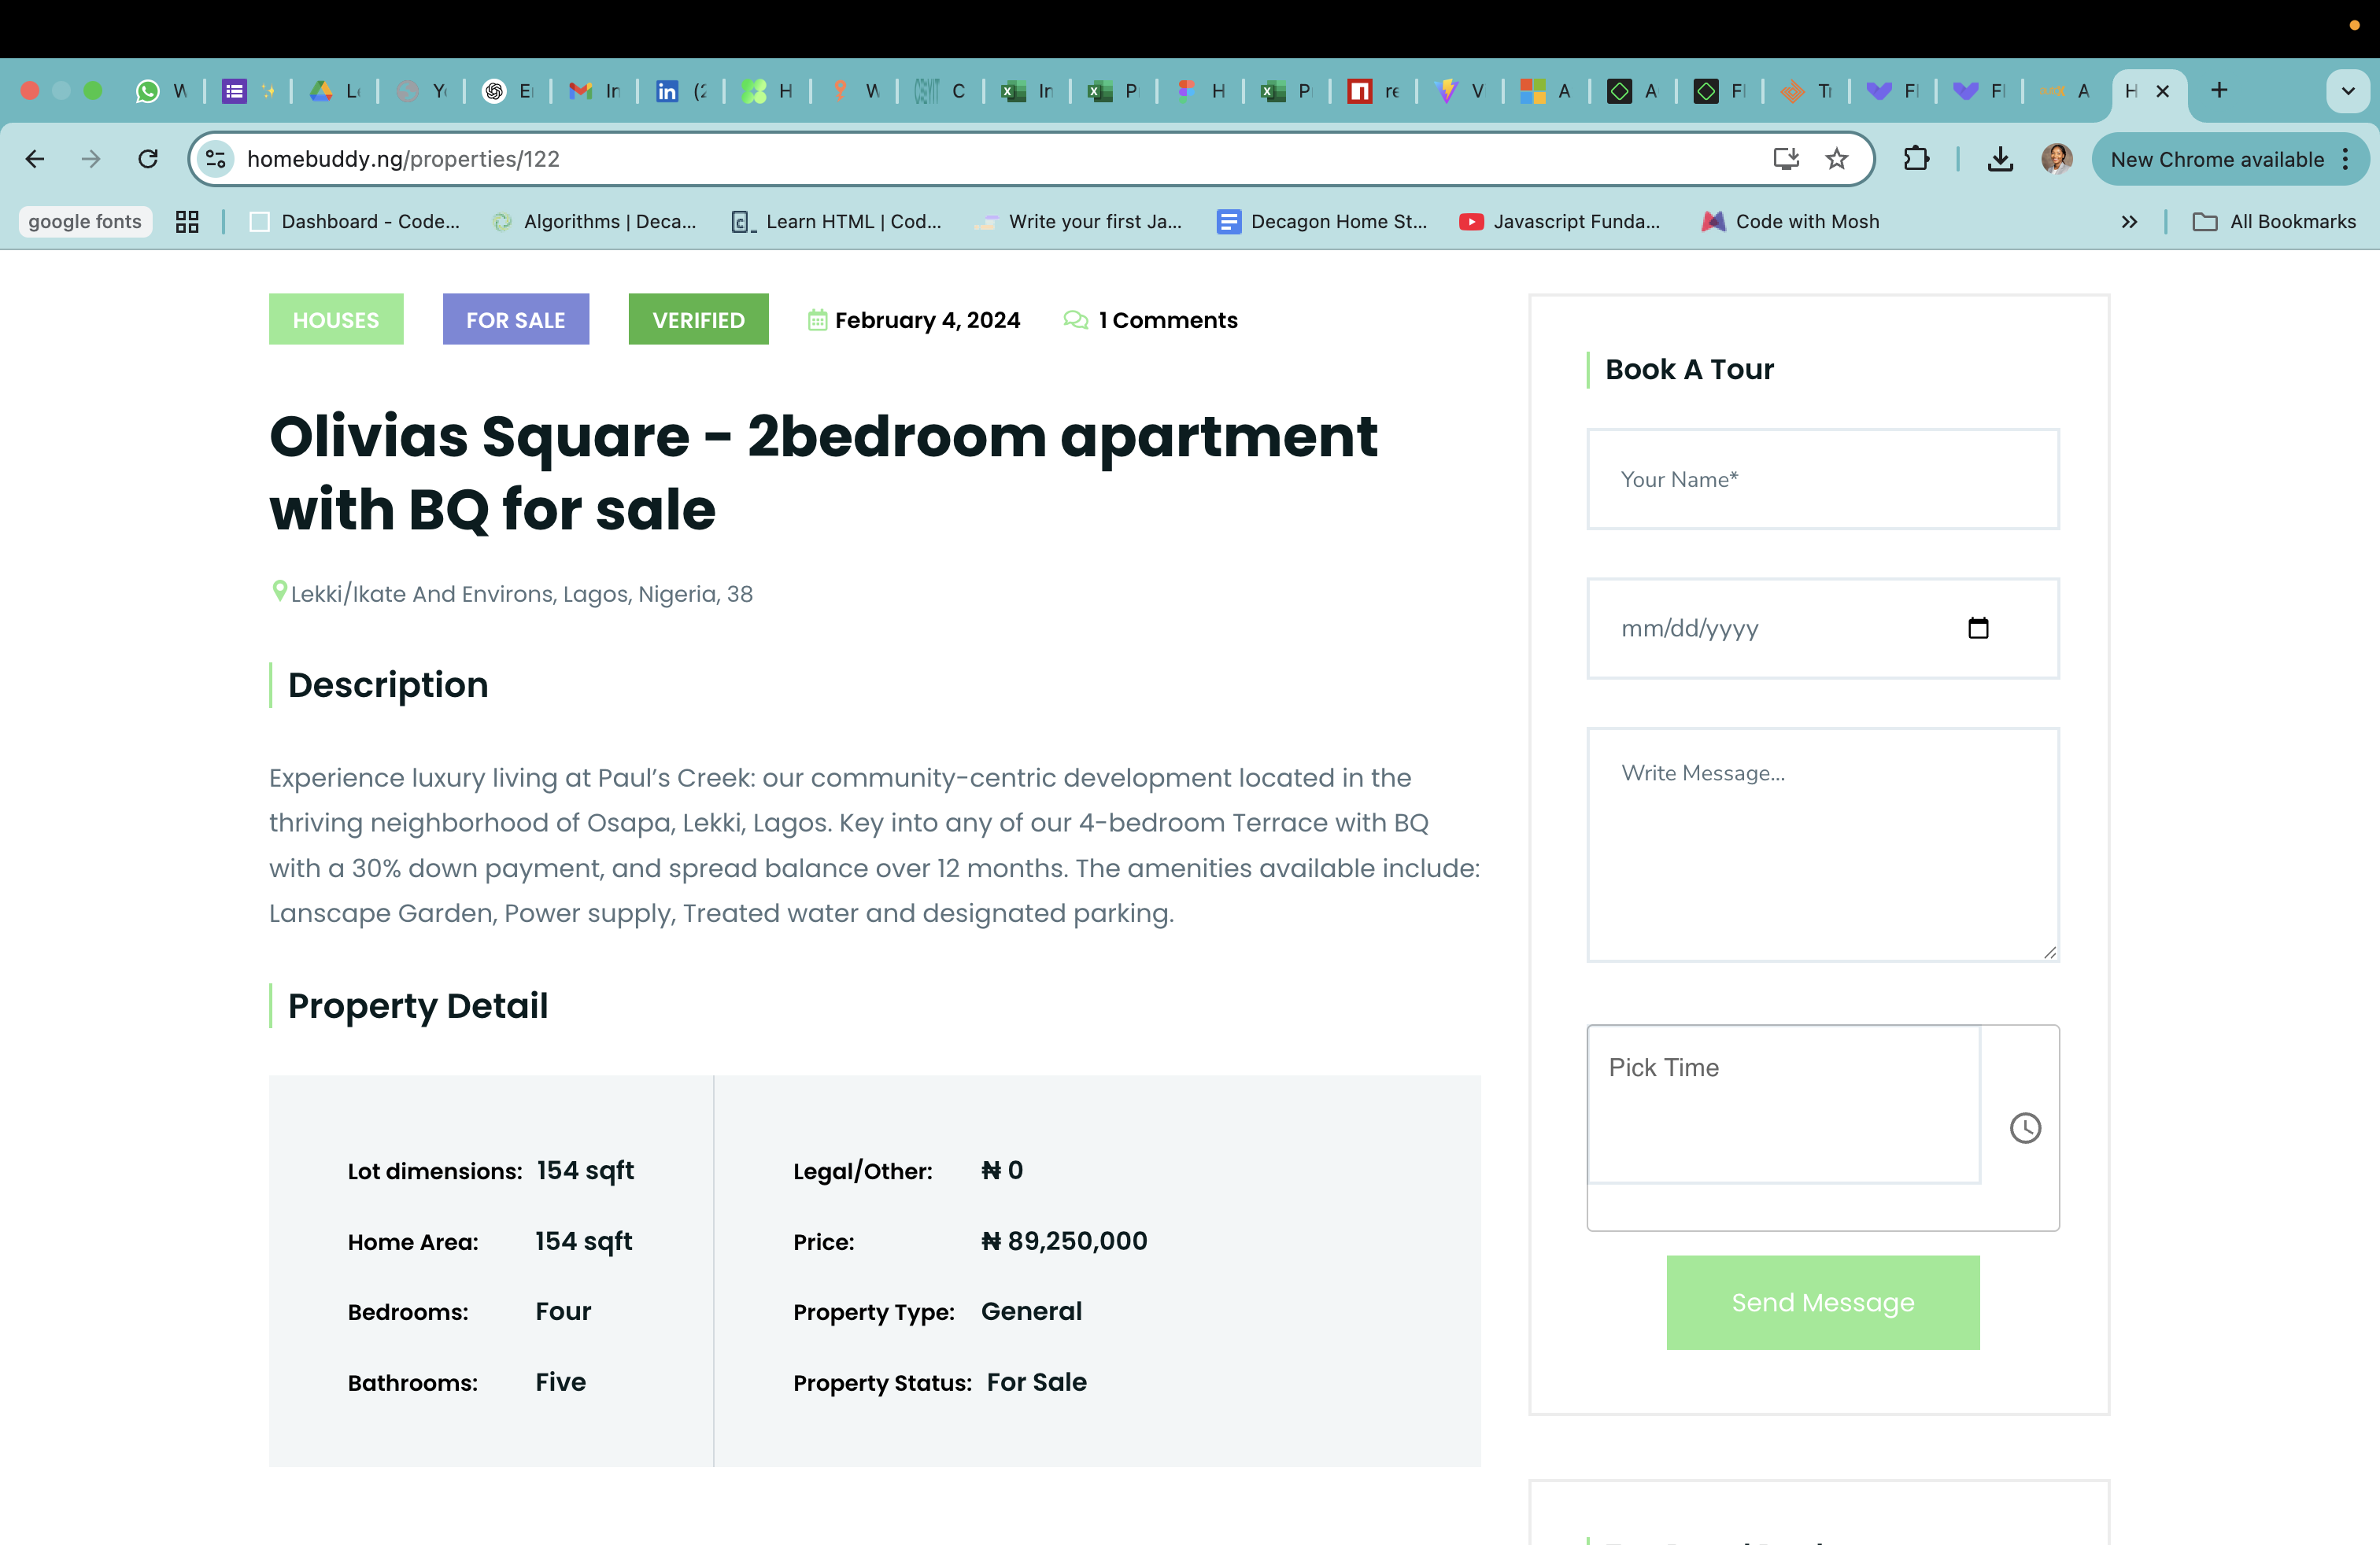Open All Bookmarks folder
This screenshot has width=2380, height=1545.
tap(2274, 222)
